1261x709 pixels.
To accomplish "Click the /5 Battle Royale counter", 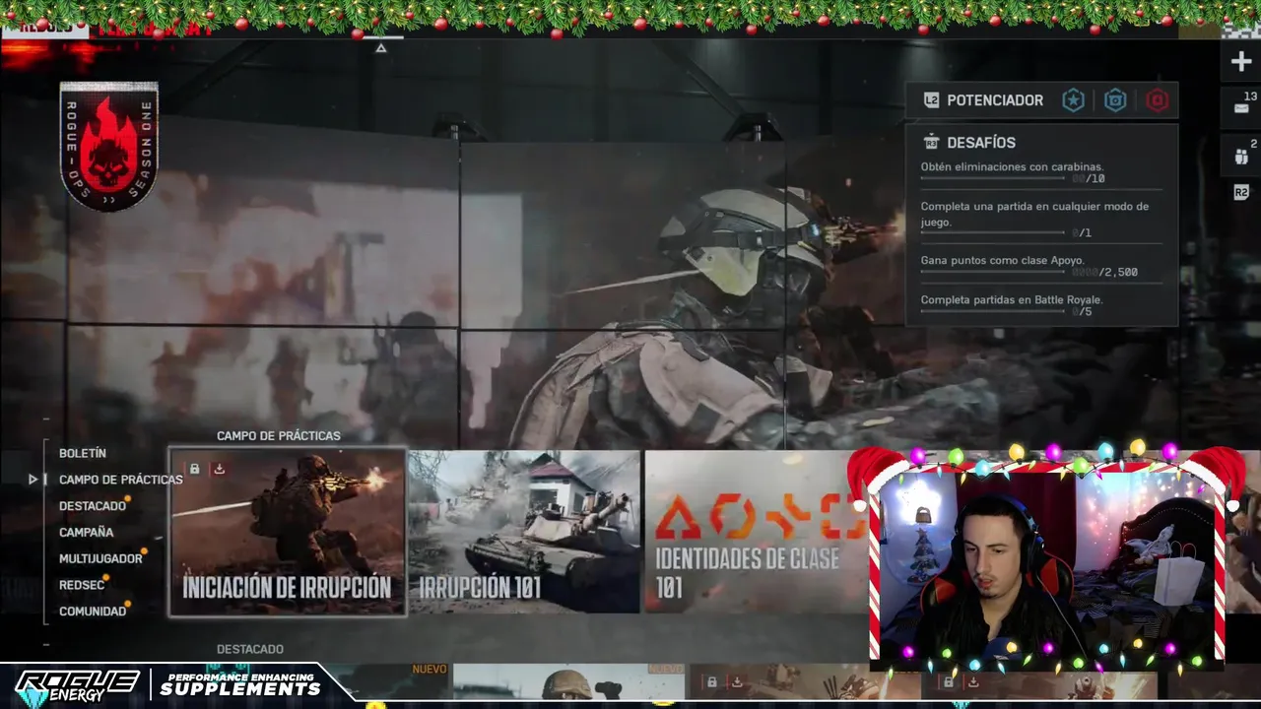I will pyautogui.click(x=1082, y=312).
